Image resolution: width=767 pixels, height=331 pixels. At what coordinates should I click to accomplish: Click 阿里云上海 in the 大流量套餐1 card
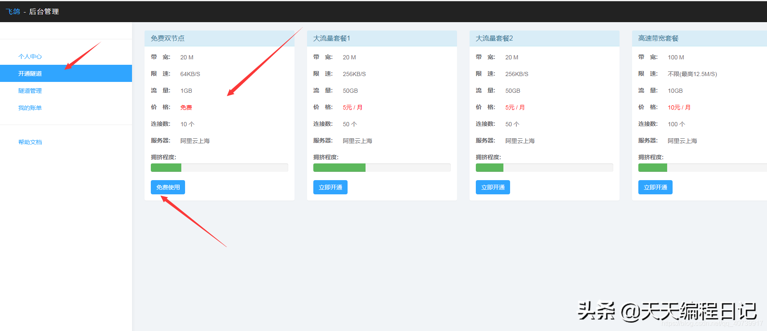point(358,141)
